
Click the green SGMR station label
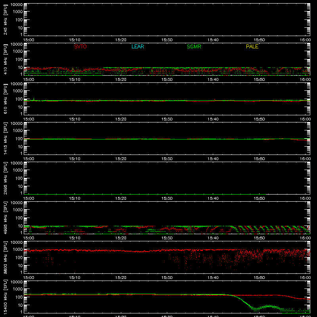(x=194, y=46)
